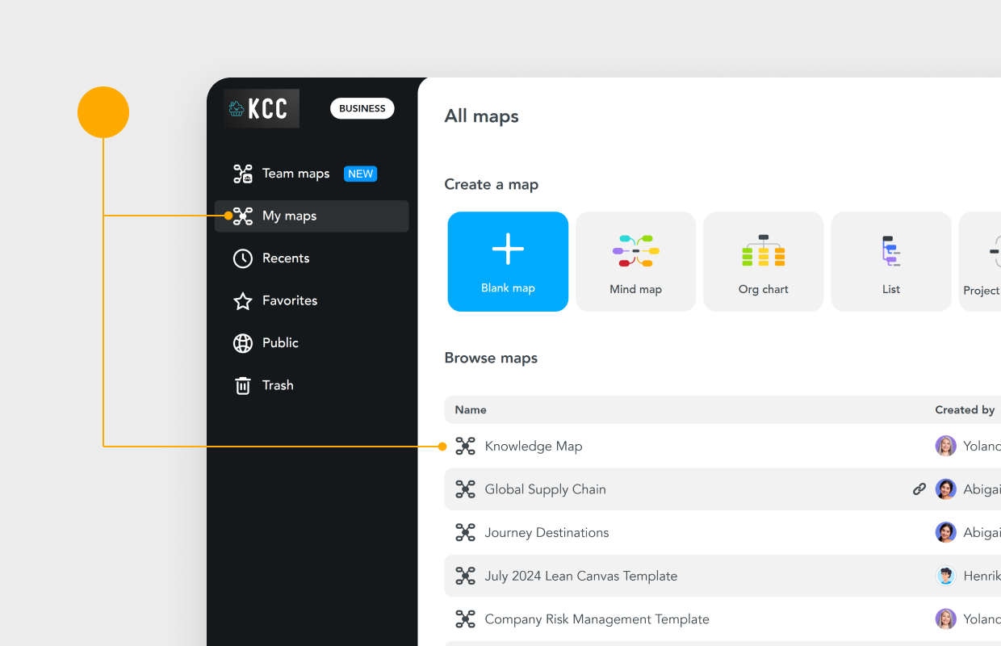Click the NEW badge beside Team maps
Image resolution: width=1001 pixels, height=646 pixels.
[360, 174]
